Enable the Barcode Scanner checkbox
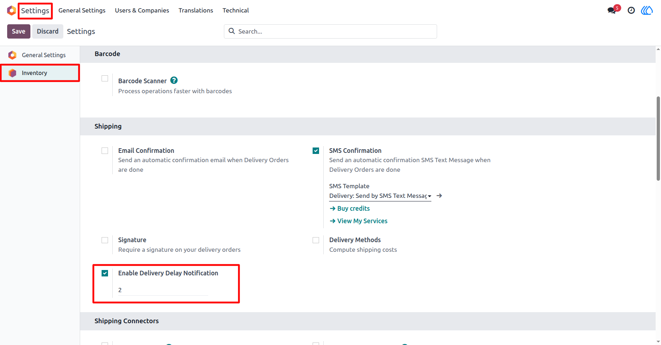Viewport: 661px width, 345px height. click(x=105, y=79)
